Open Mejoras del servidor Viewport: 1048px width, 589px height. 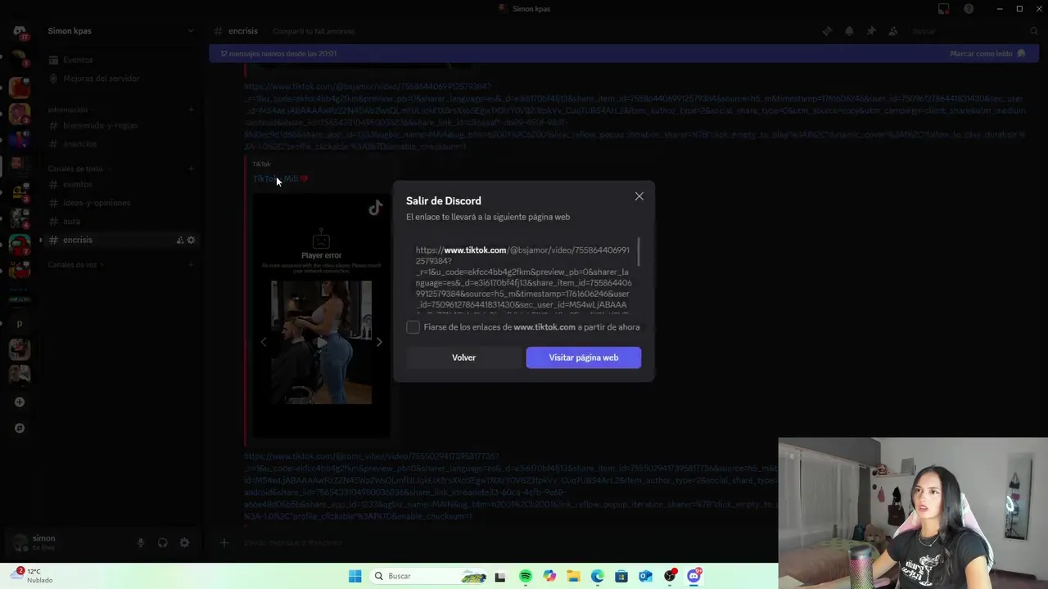point(121,79)
